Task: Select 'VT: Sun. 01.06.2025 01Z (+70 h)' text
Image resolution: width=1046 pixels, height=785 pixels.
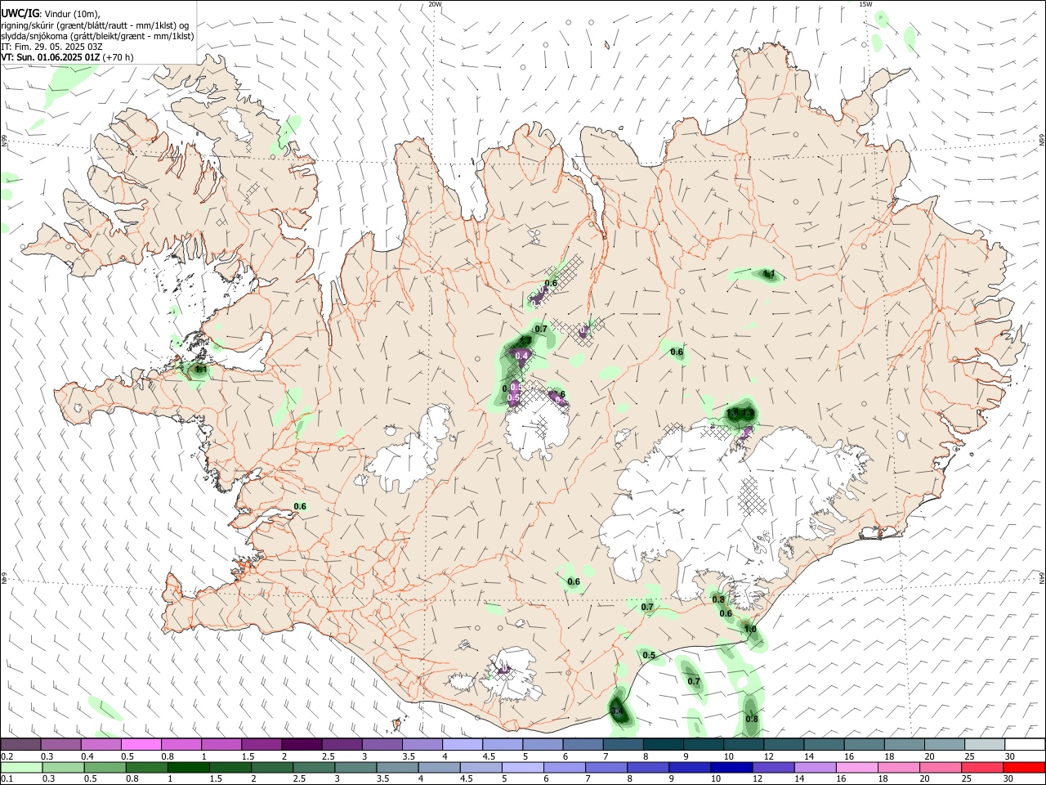Action: click(67, 57)
